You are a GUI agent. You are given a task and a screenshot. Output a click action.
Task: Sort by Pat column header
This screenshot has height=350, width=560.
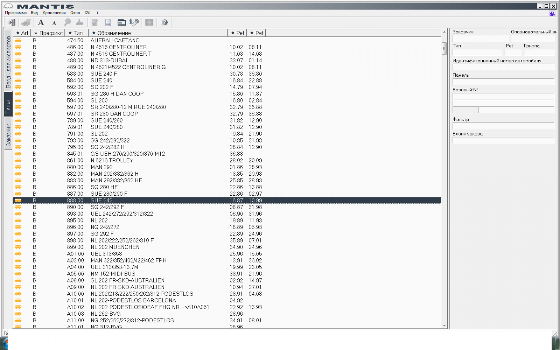[x=256, y=33]
